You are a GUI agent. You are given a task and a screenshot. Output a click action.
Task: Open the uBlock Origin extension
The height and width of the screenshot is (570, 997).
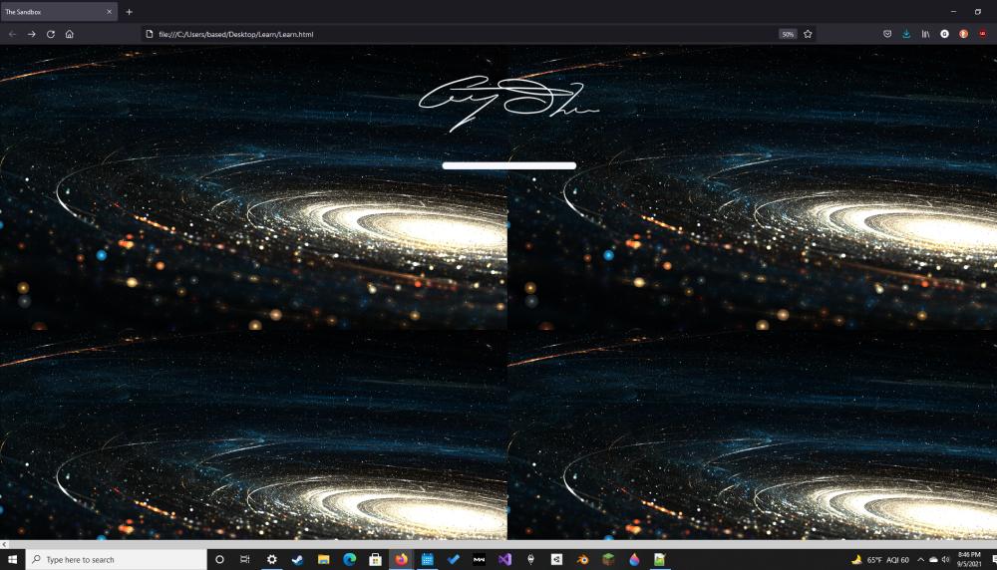pyautogui.click(x=982, y=34)
